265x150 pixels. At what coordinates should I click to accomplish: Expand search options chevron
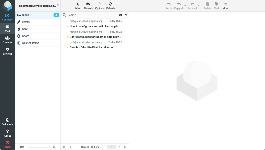click(x=126, y=15)
